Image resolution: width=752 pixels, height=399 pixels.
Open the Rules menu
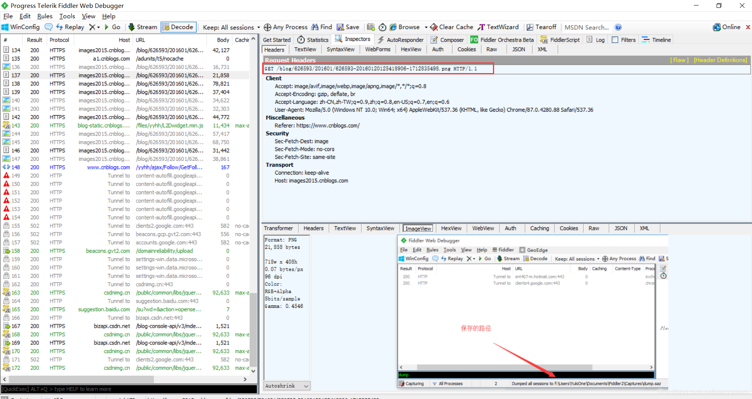click(45, 16)
